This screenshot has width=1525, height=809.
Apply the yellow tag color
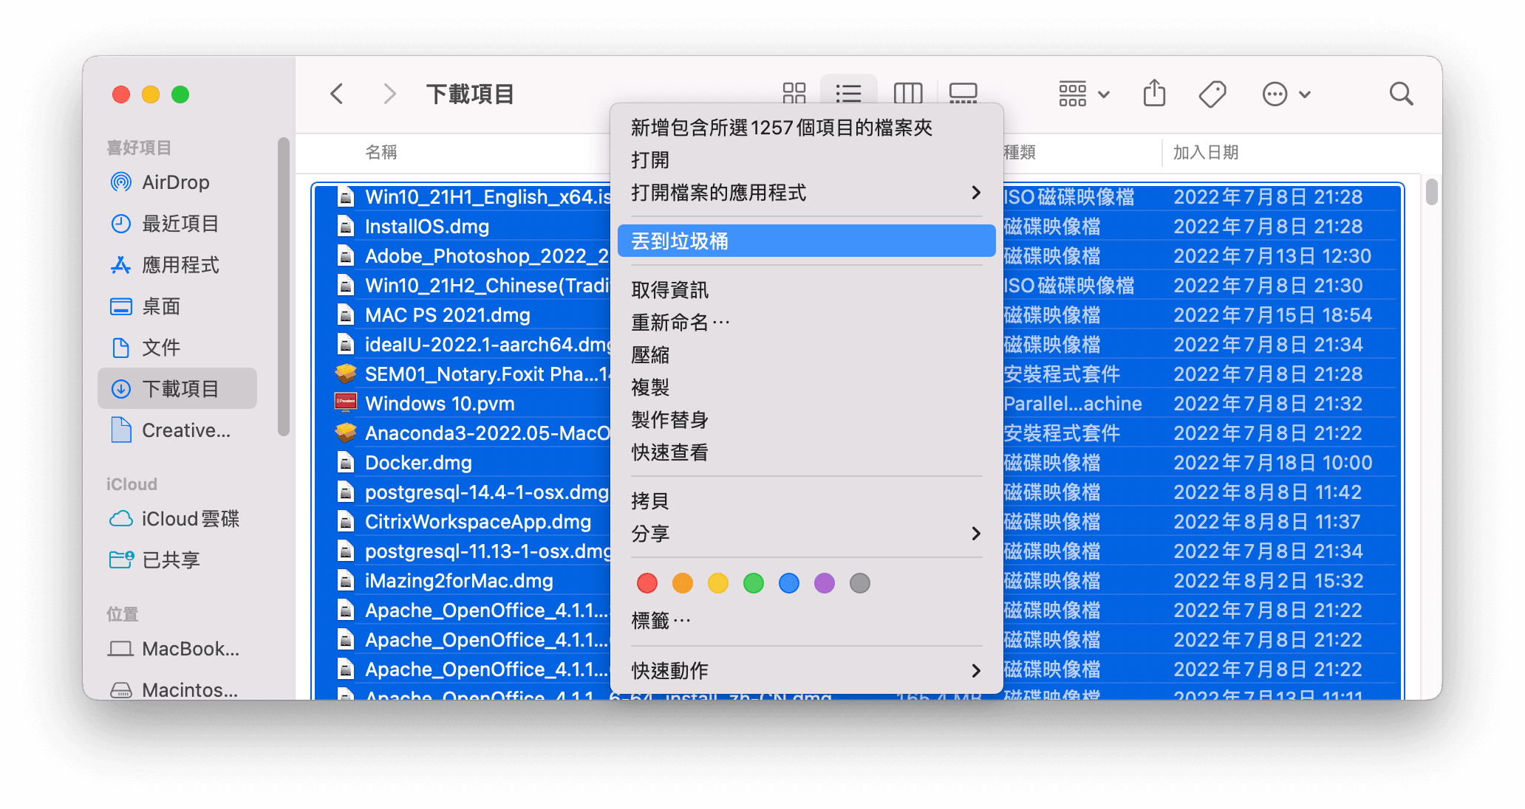coord(718,583)
